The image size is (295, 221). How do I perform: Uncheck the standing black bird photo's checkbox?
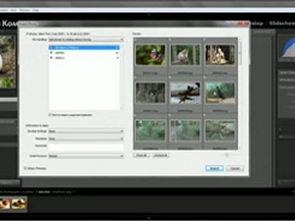205,77
